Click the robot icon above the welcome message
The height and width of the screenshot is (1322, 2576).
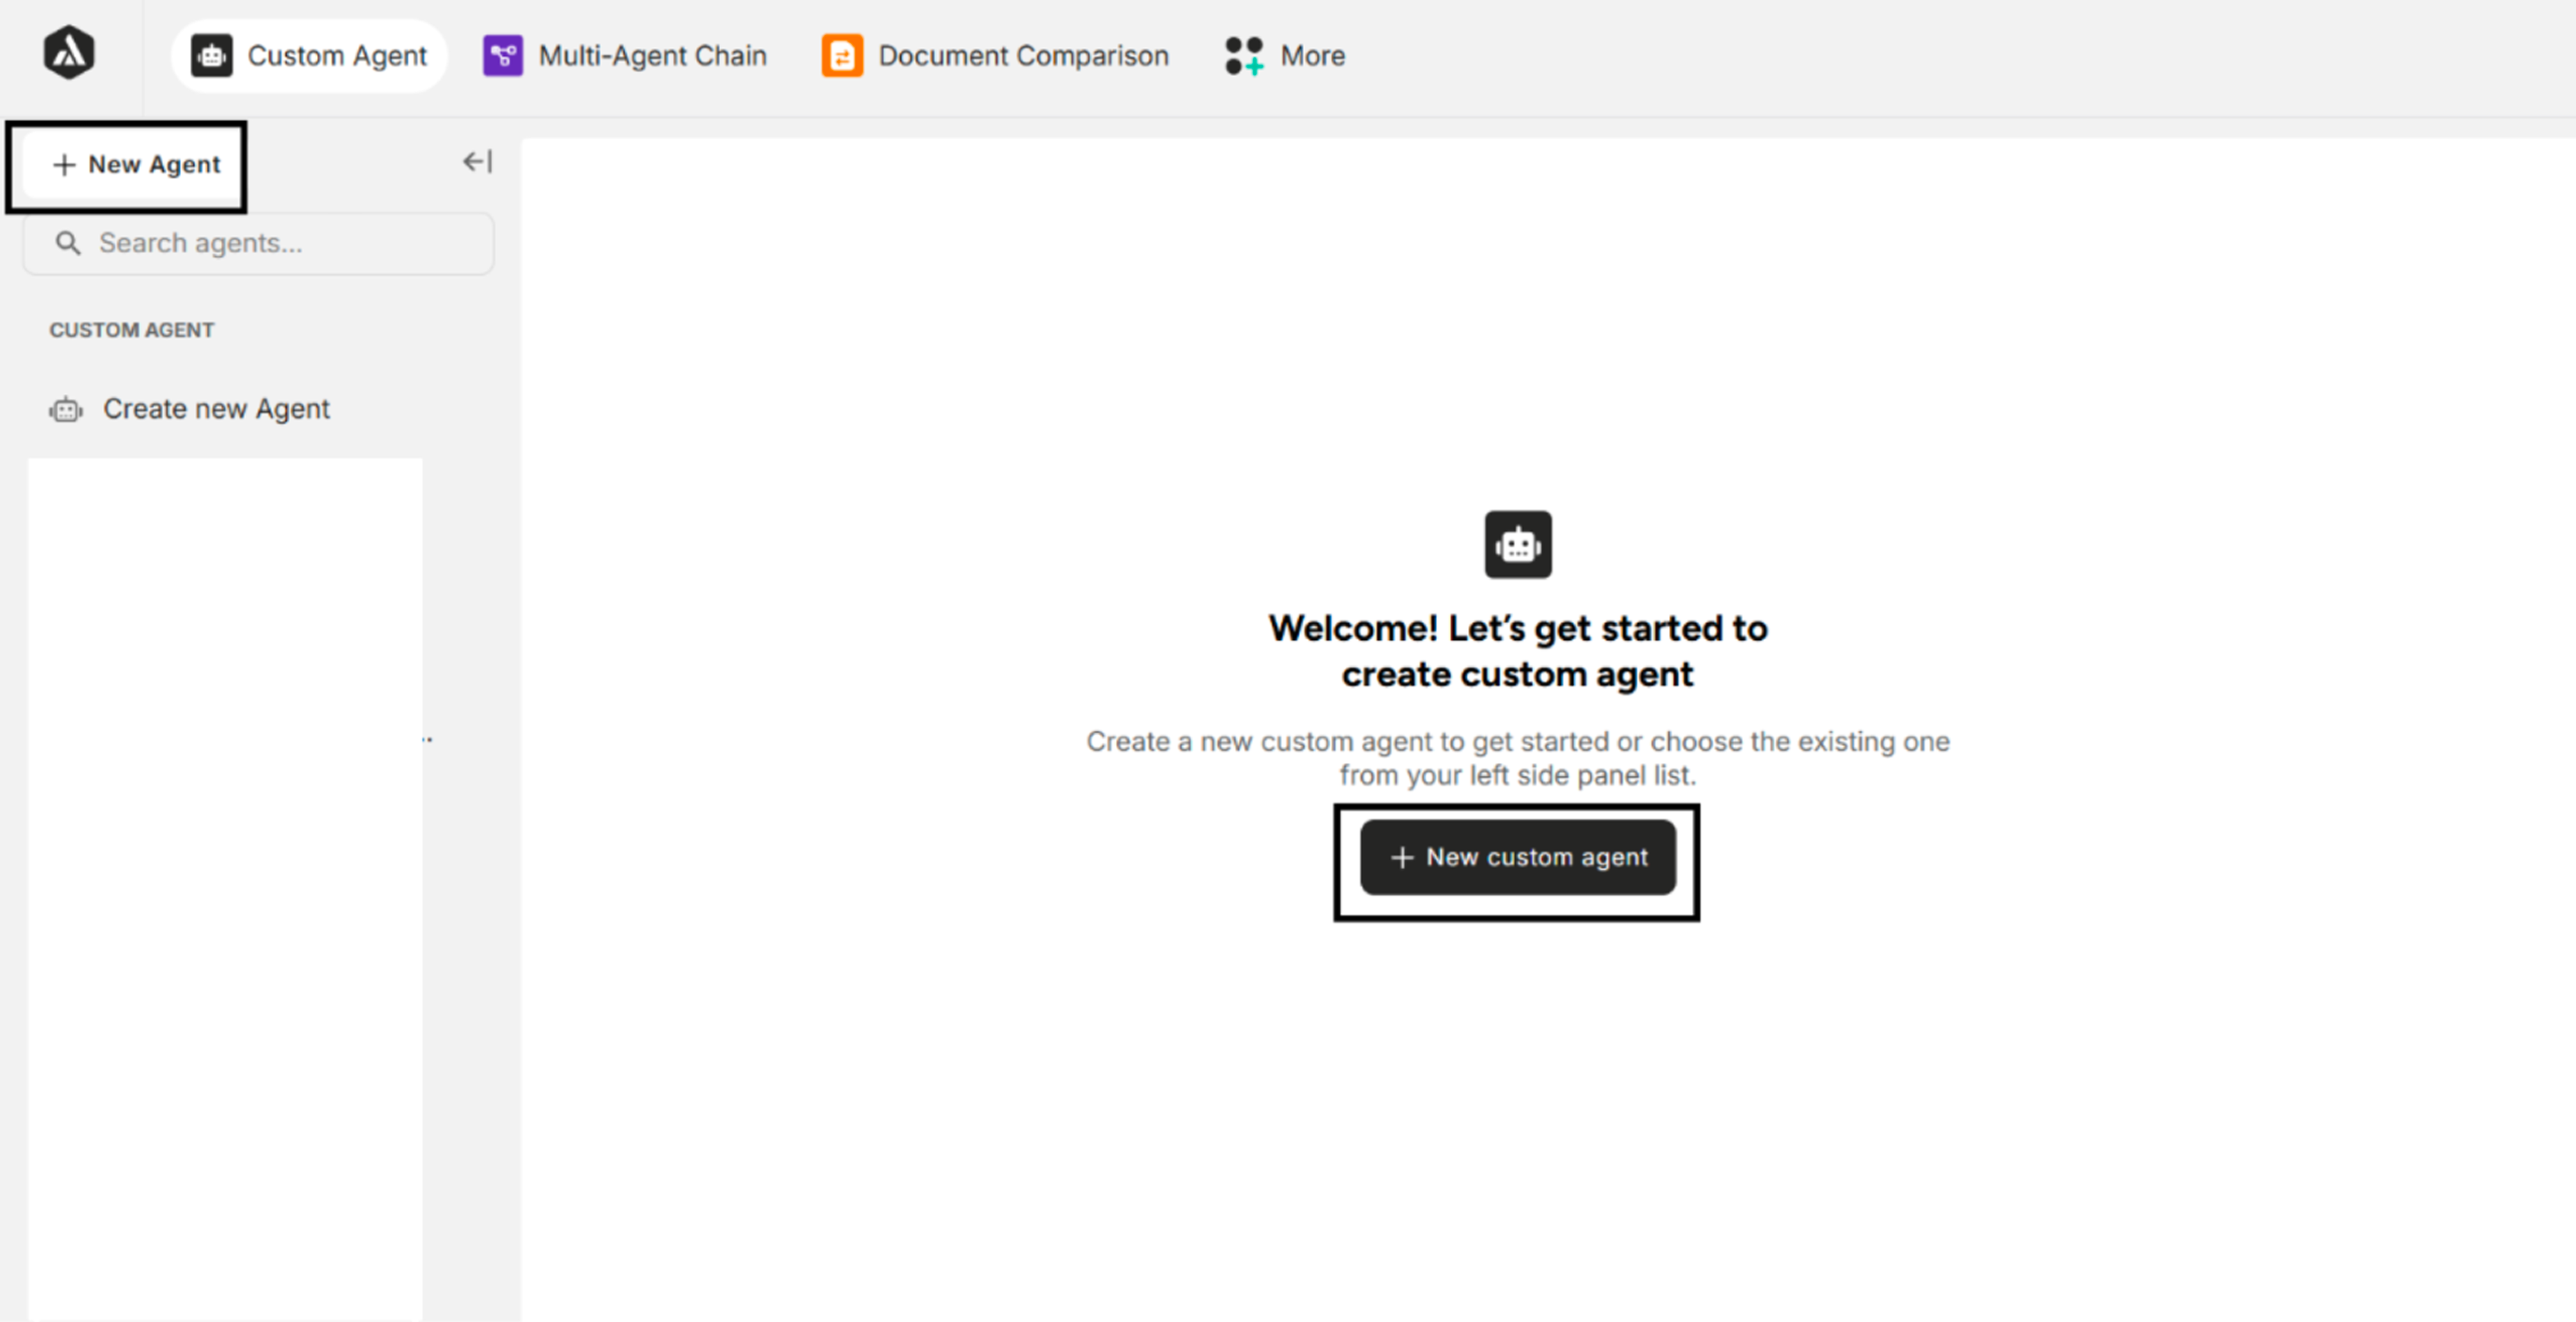[1517, 544]
